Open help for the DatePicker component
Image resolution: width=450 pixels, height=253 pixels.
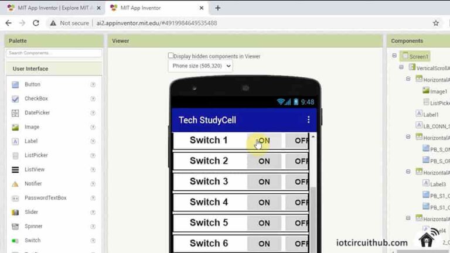(x=93, y=113)
